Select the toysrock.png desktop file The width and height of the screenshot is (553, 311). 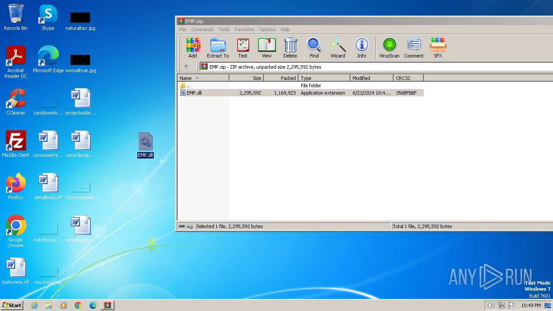pyautogui.click(x=80, y=190)
